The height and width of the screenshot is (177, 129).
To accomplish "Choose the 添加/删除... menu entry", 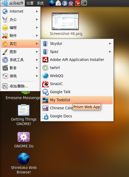I will [20, 86].
